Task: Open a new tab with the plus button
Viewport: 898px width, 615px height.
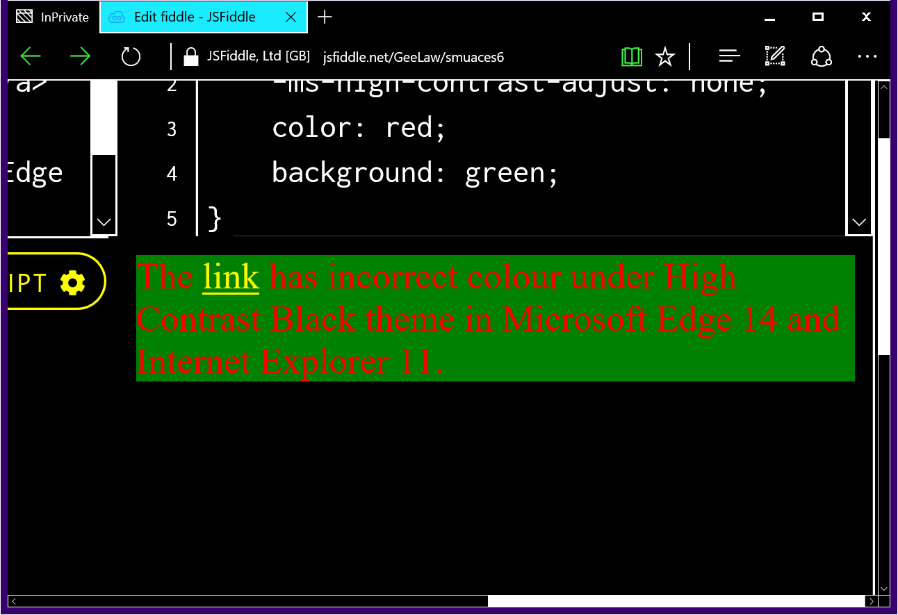Action: (x=325, y=17)
